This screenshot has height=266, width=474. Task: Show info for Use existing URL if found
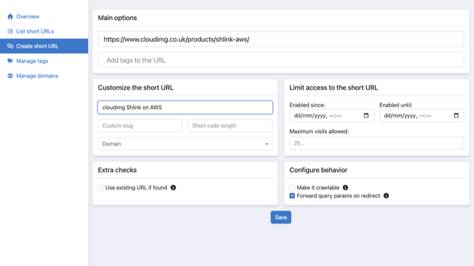(x=173, y=188)
